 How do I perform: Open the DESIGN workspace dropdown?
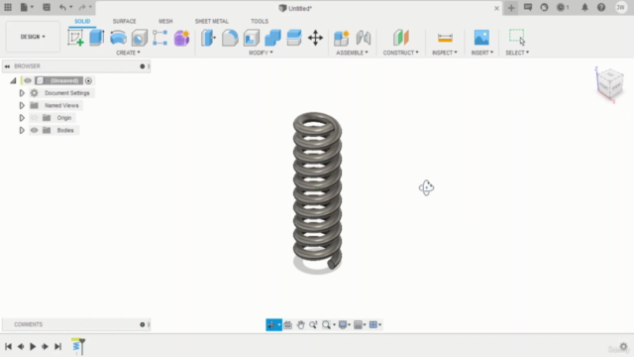point(33,37)
